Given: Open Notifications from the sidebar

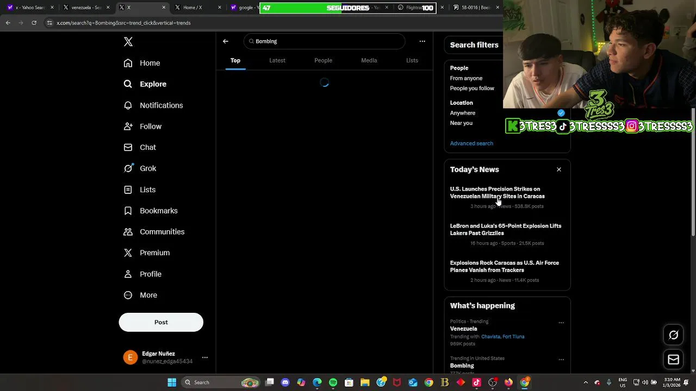Looking at the screenshot, I should [x=153, y=105].
